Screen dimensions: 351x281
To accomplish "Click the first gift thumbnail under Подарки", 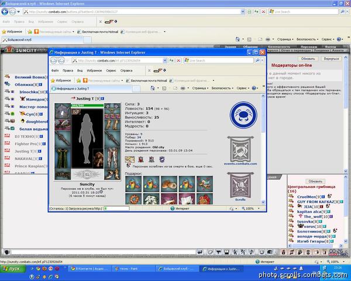I will click(133, 184).
